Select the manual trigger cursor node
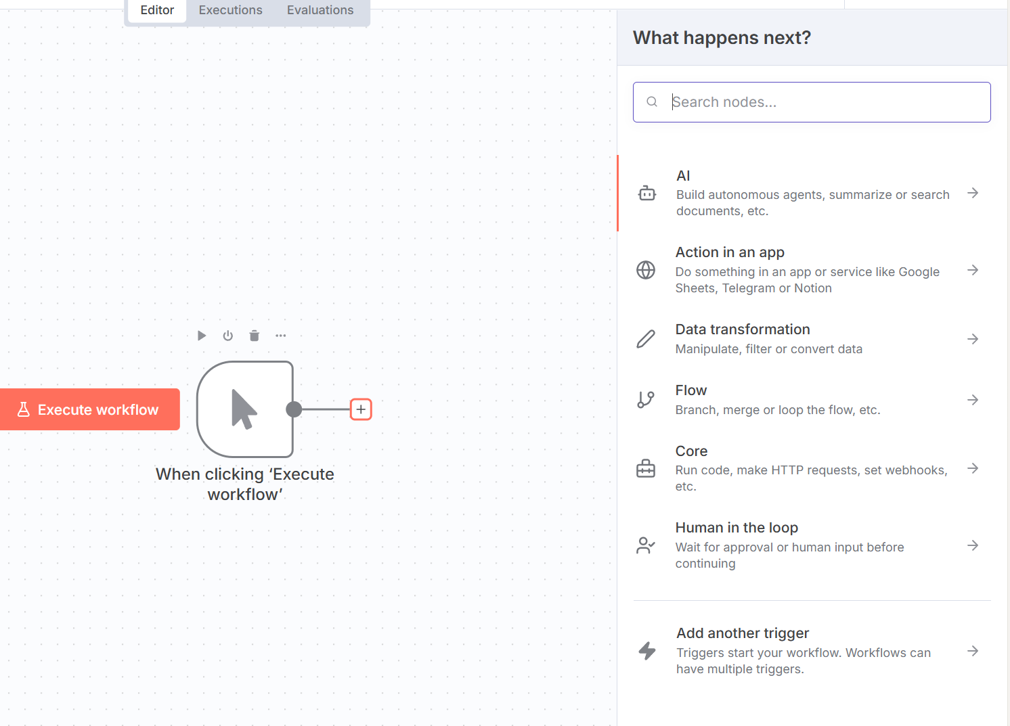 coord(245,409)
